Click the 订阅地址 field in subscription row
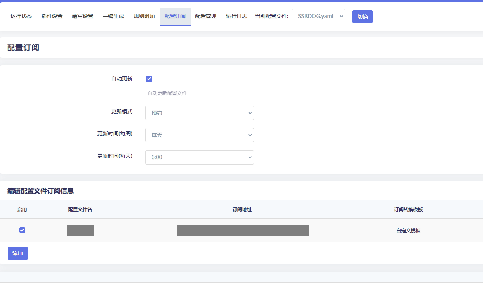483x283 pixels. point(243,230)
